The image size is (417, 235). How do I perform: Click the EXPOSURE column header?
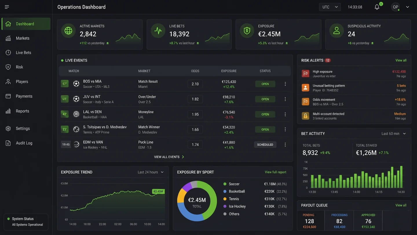tap(229, 71)
